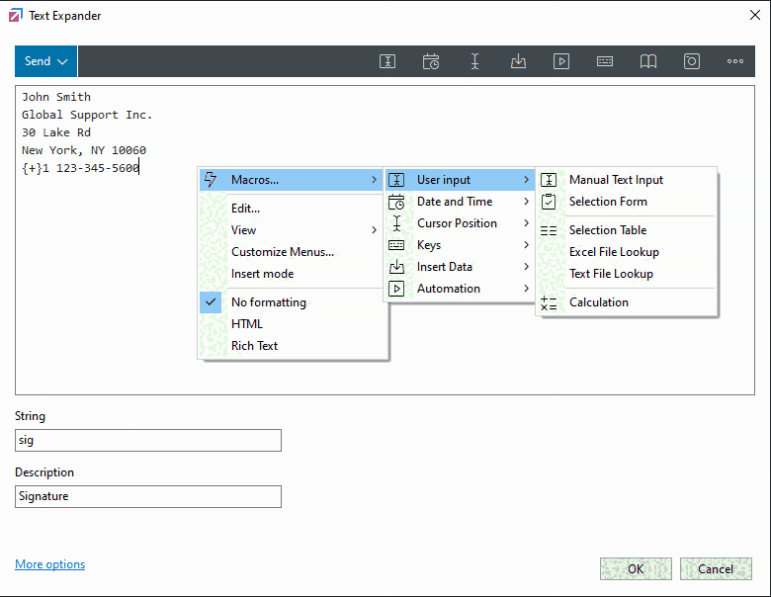This screenshot has width=771, height=597.
Task: Click the String input field containing sig
Action: (148, 440)
